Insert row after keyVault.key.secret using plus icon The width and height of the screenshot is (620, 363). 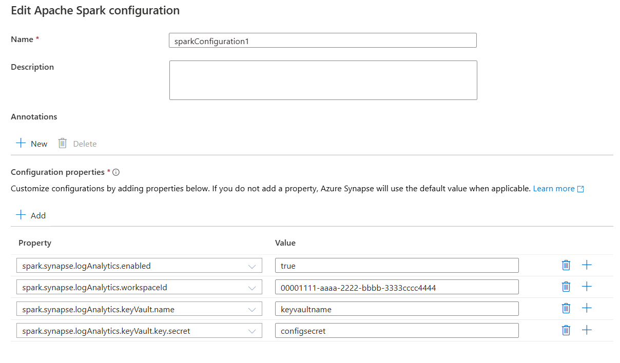point(587,330)
